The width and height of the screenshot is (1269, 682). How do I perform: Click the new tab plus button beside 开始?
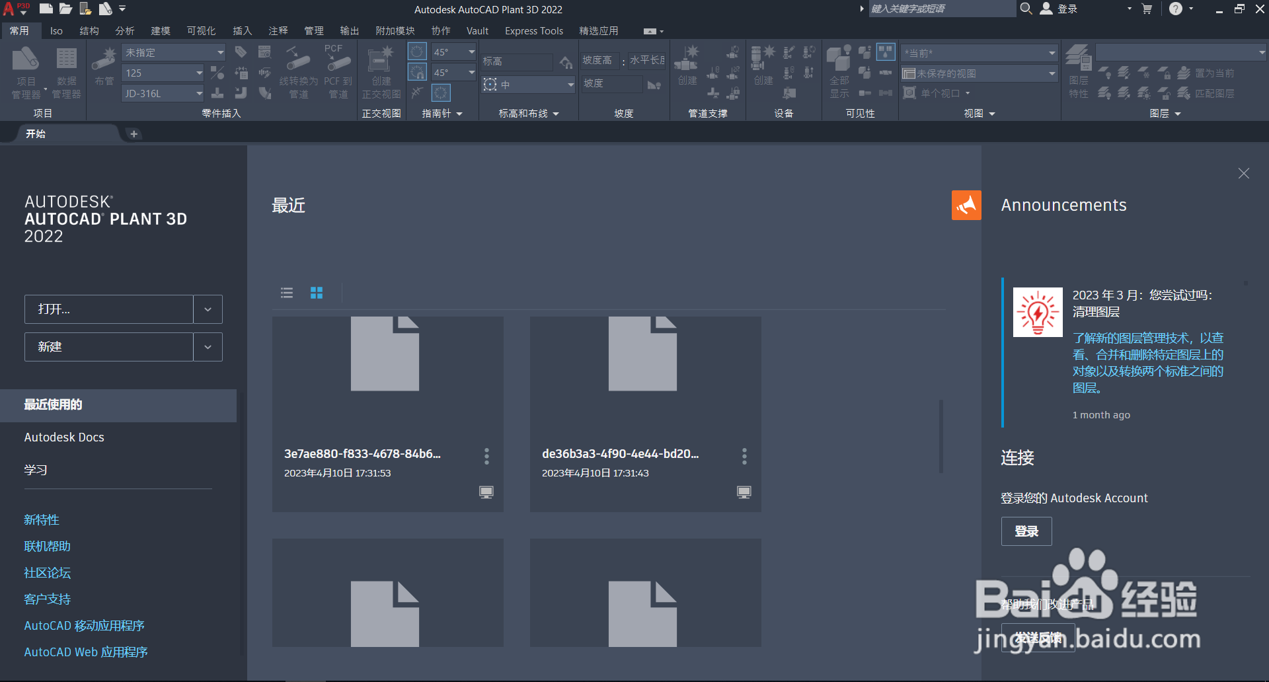(x=134, y=134)
